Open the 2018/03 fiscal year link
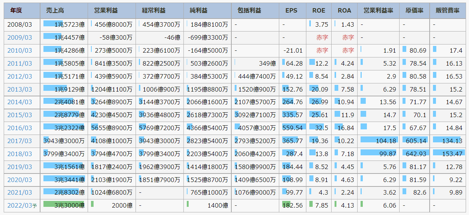 (x=20, y=154)
